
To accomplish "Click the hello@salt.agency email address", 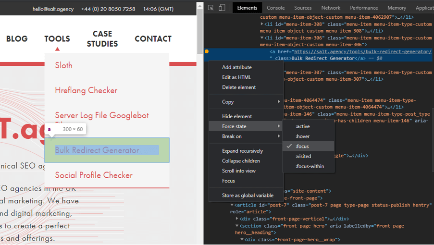I will (x=53, y=9).
